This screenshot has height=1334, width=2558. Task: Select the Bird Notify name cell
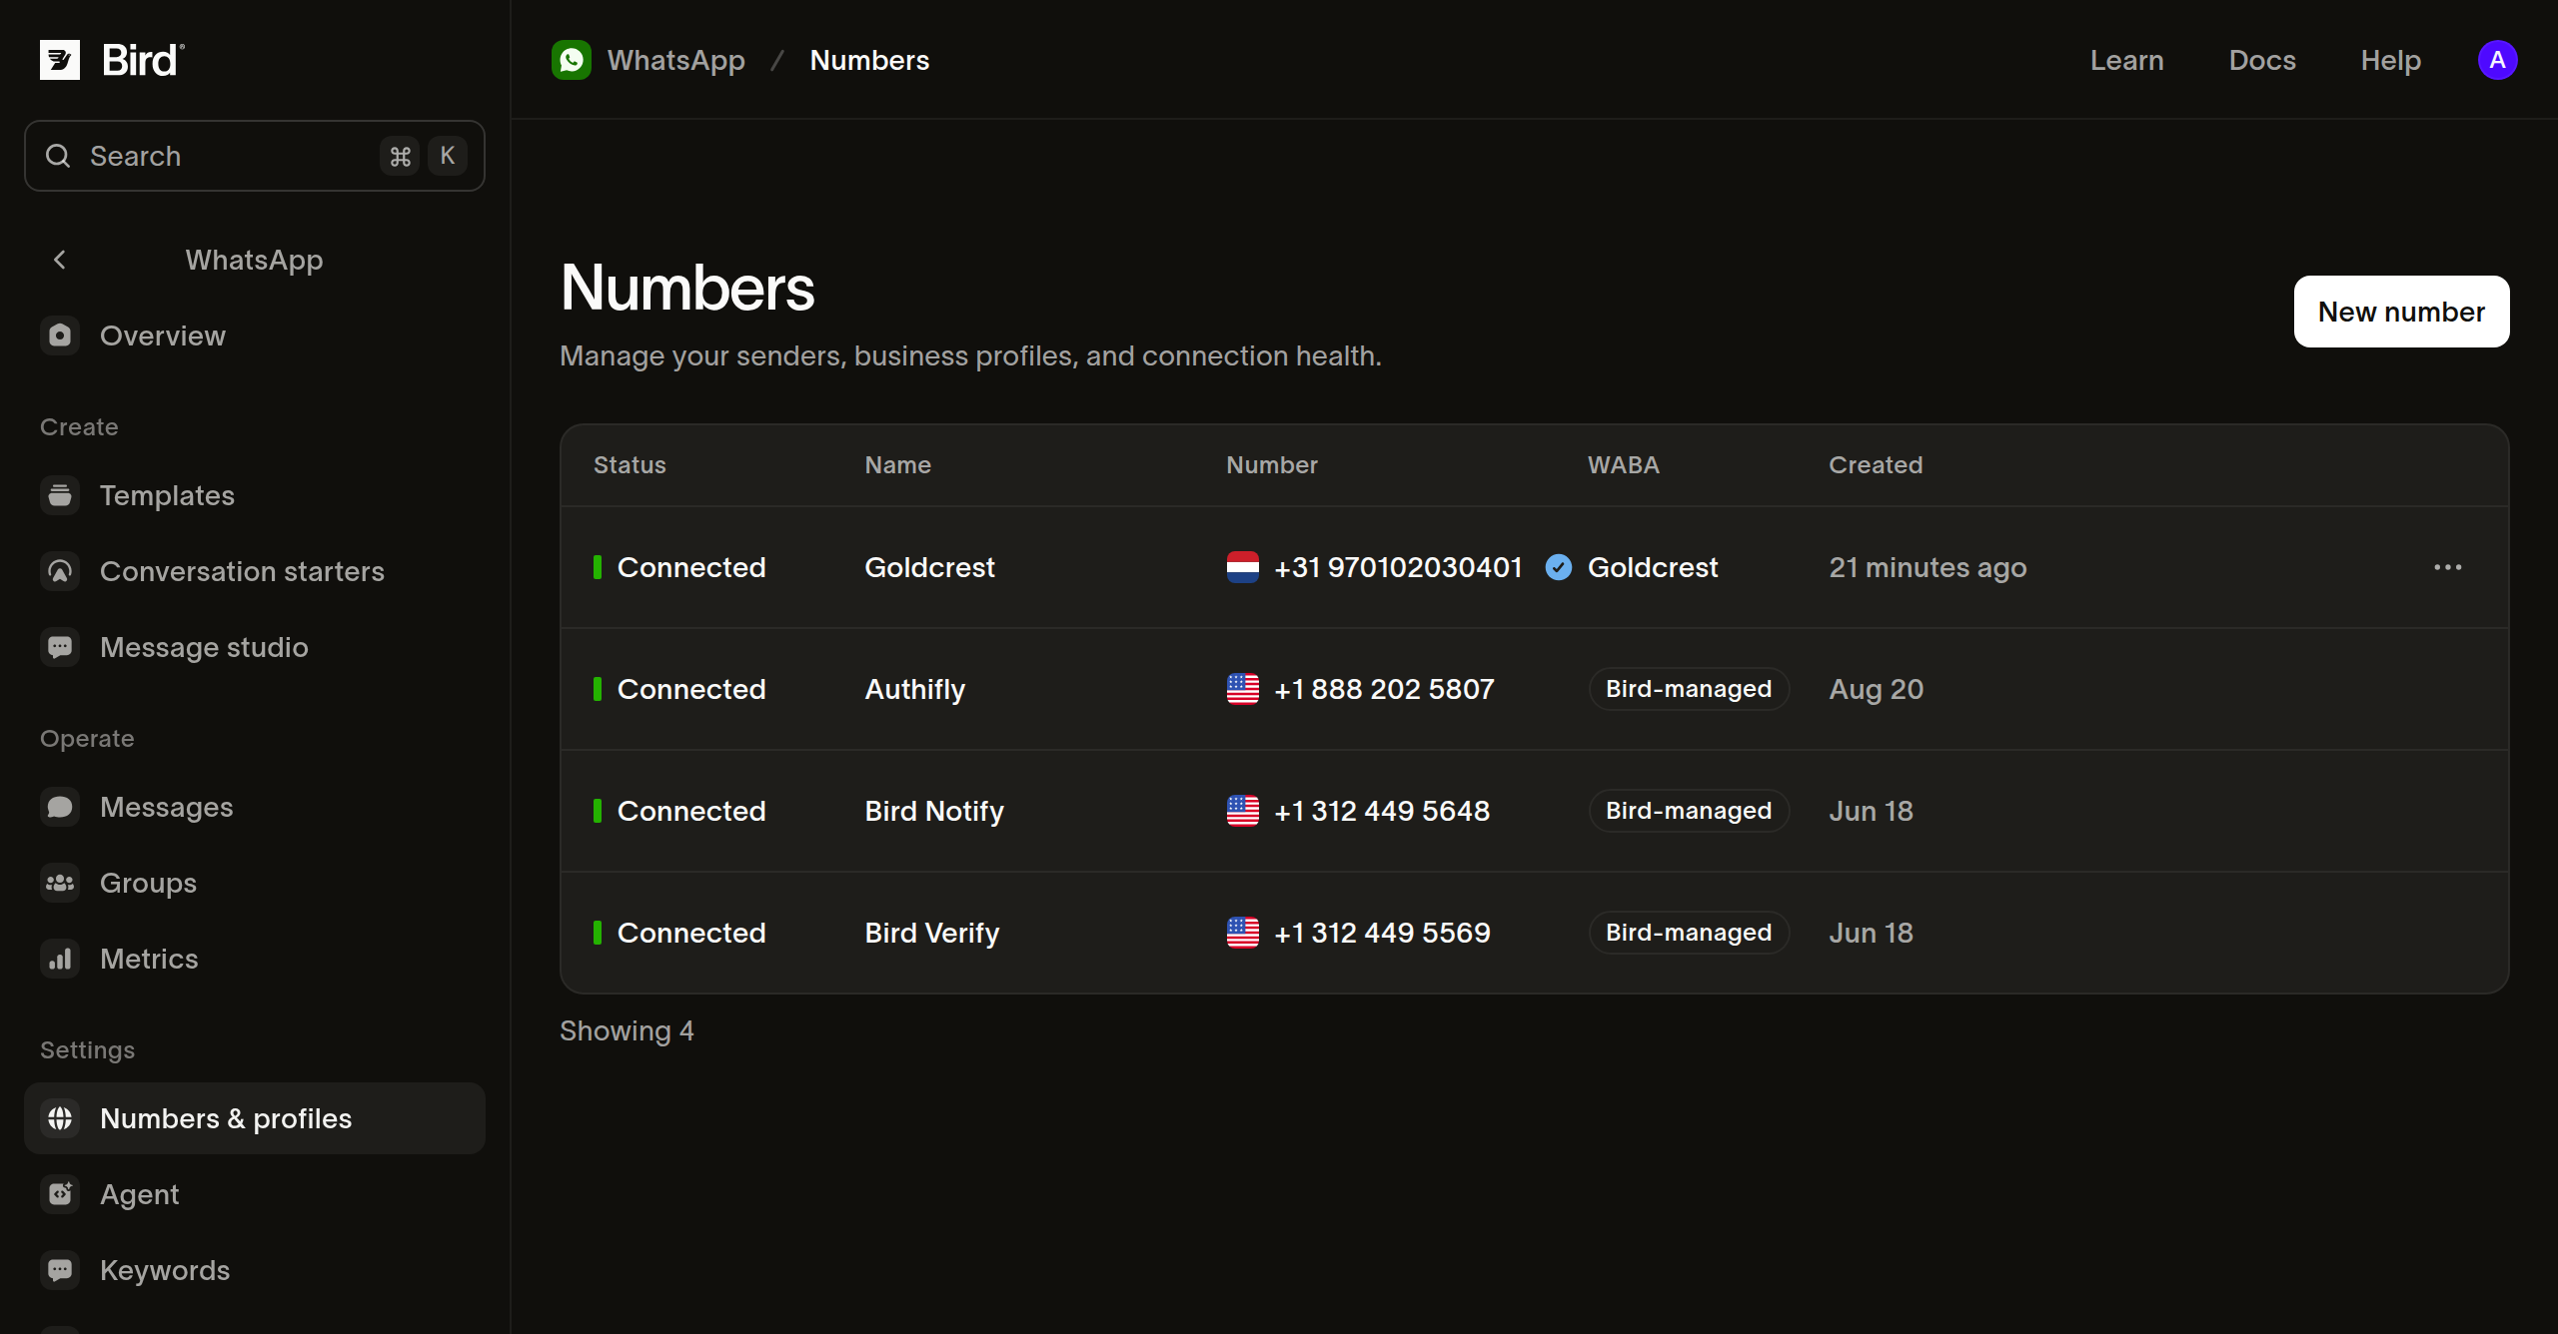click(934, 811)
